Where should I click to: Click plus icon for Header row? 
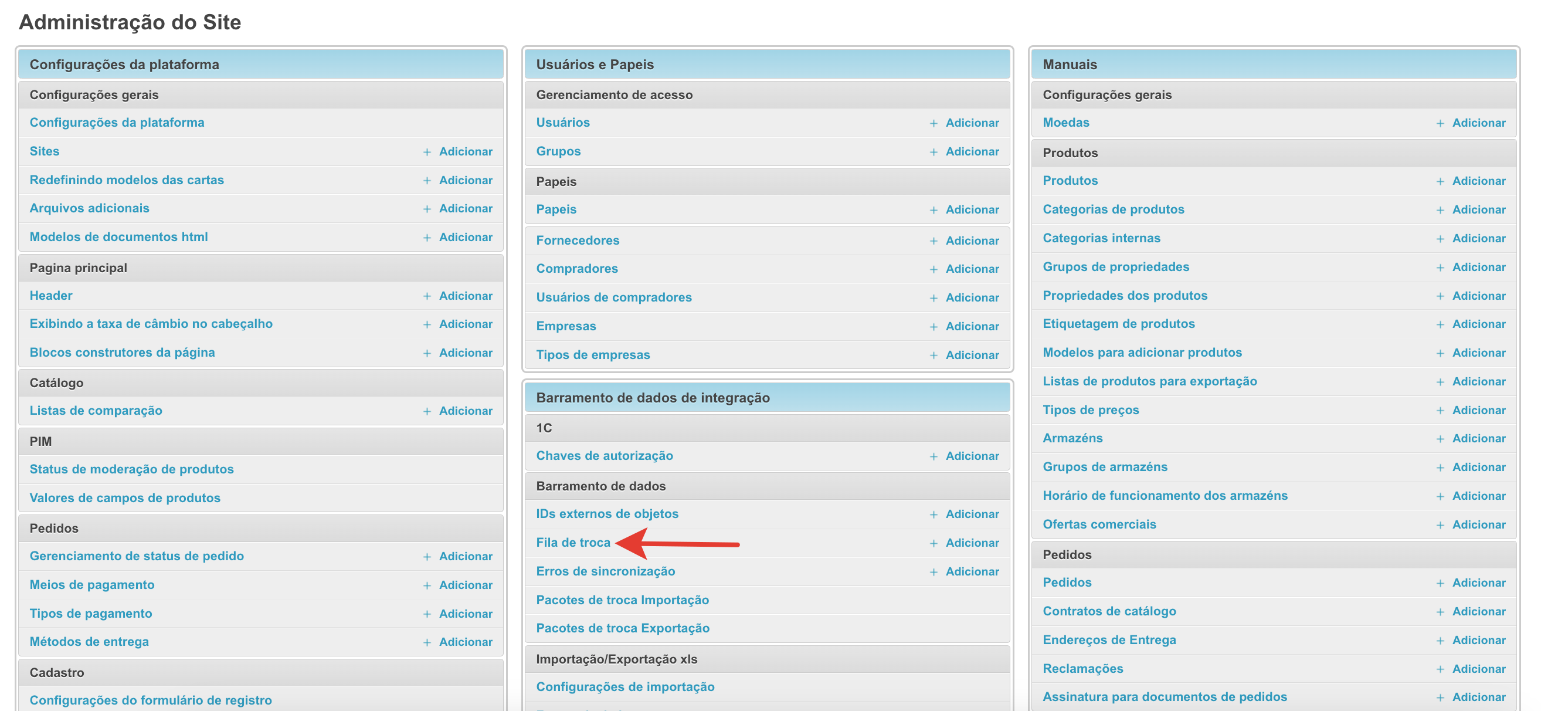[x=426, y=296]
